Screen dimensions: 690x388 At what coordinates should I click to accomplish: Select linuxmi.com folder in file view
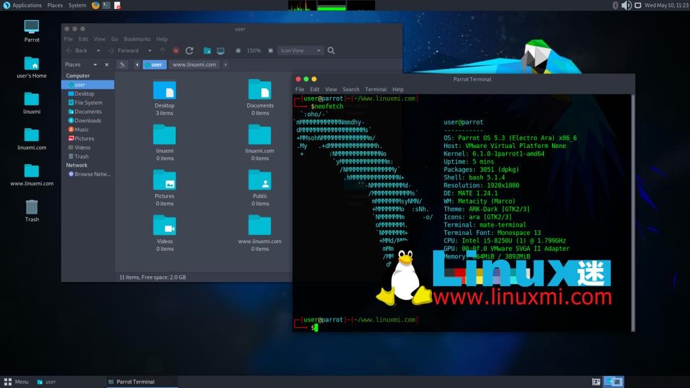click(259, 143)
